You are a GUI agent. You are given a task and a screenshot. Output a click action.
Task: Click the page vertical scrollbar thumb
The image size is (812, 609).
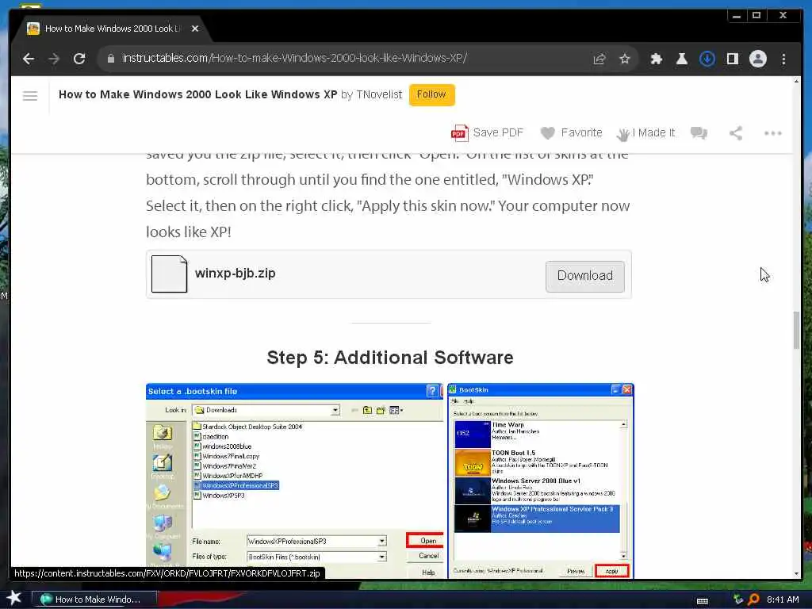pos(796,331)
